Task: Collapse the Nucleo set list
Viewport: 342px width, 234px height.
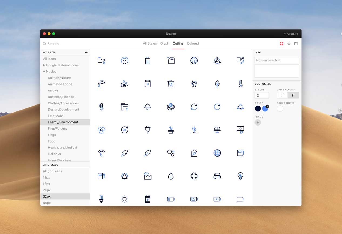Action: [x=44, y=71]
